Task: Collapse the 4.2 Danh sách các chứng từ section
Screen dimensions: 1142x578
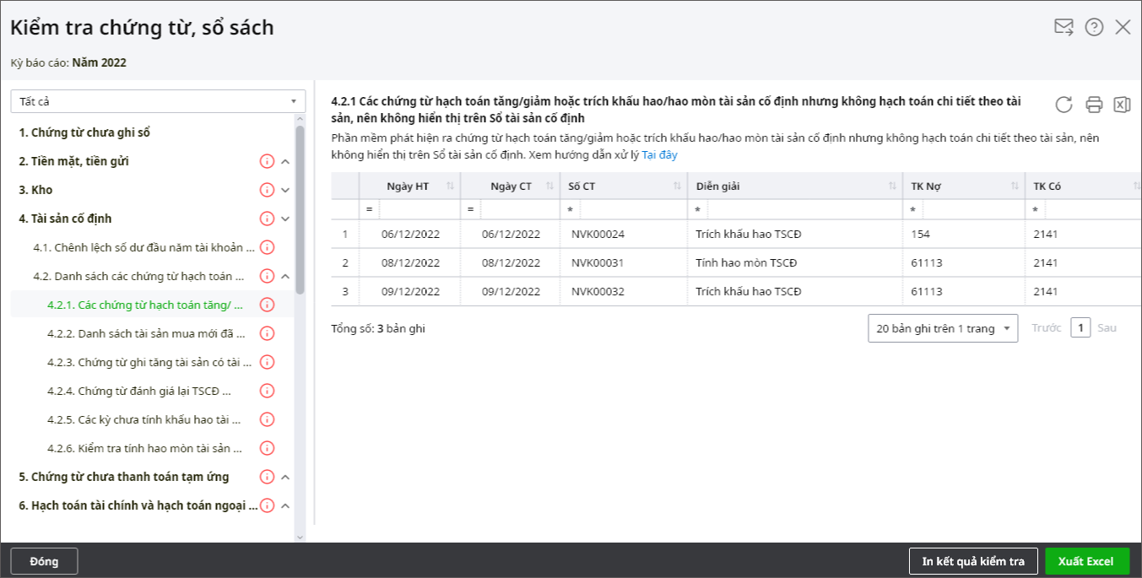Action: (x=285, y=276)
